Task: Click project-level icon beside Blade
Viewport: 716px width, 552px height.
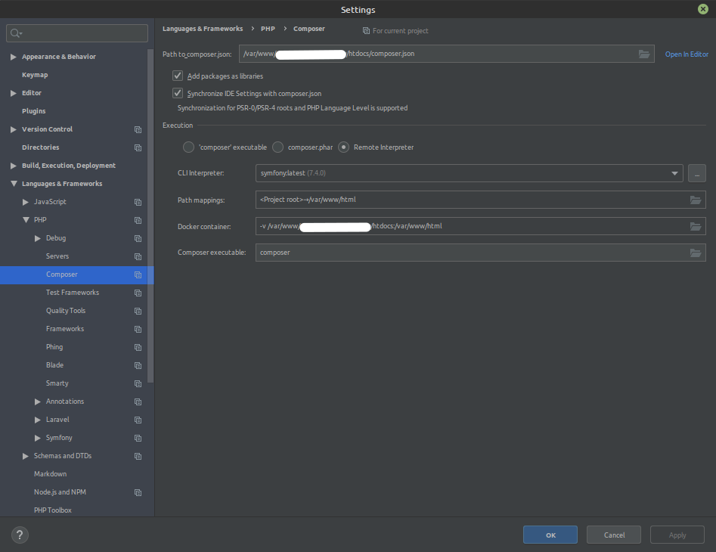Action: [x=138, y=365]
